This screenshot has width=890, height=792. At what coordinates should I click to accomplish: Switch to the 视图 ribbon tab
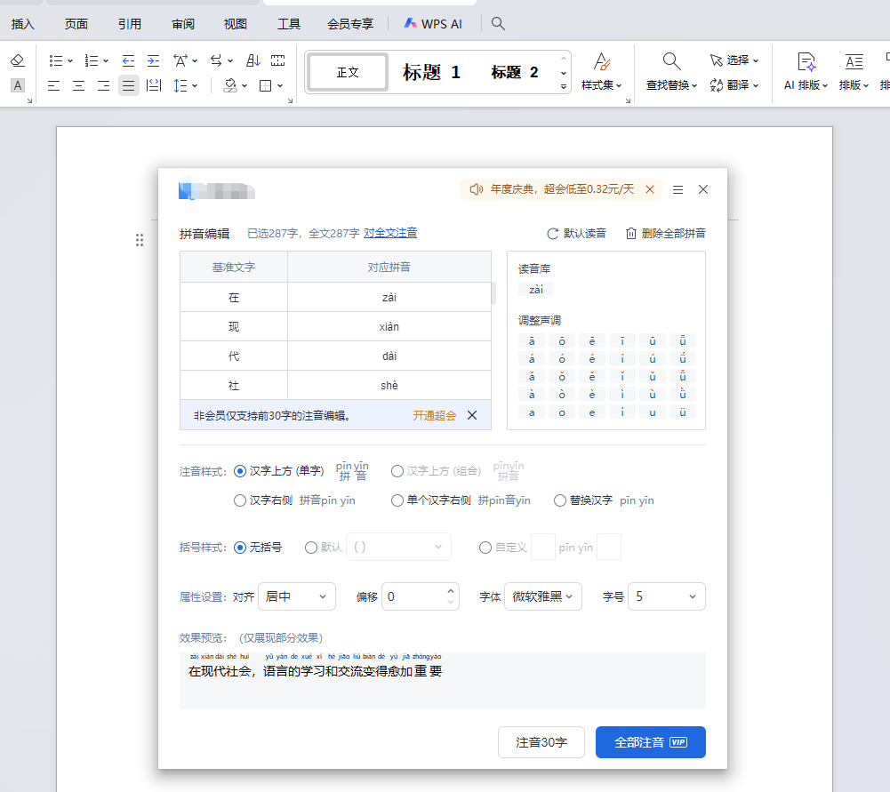236,24
